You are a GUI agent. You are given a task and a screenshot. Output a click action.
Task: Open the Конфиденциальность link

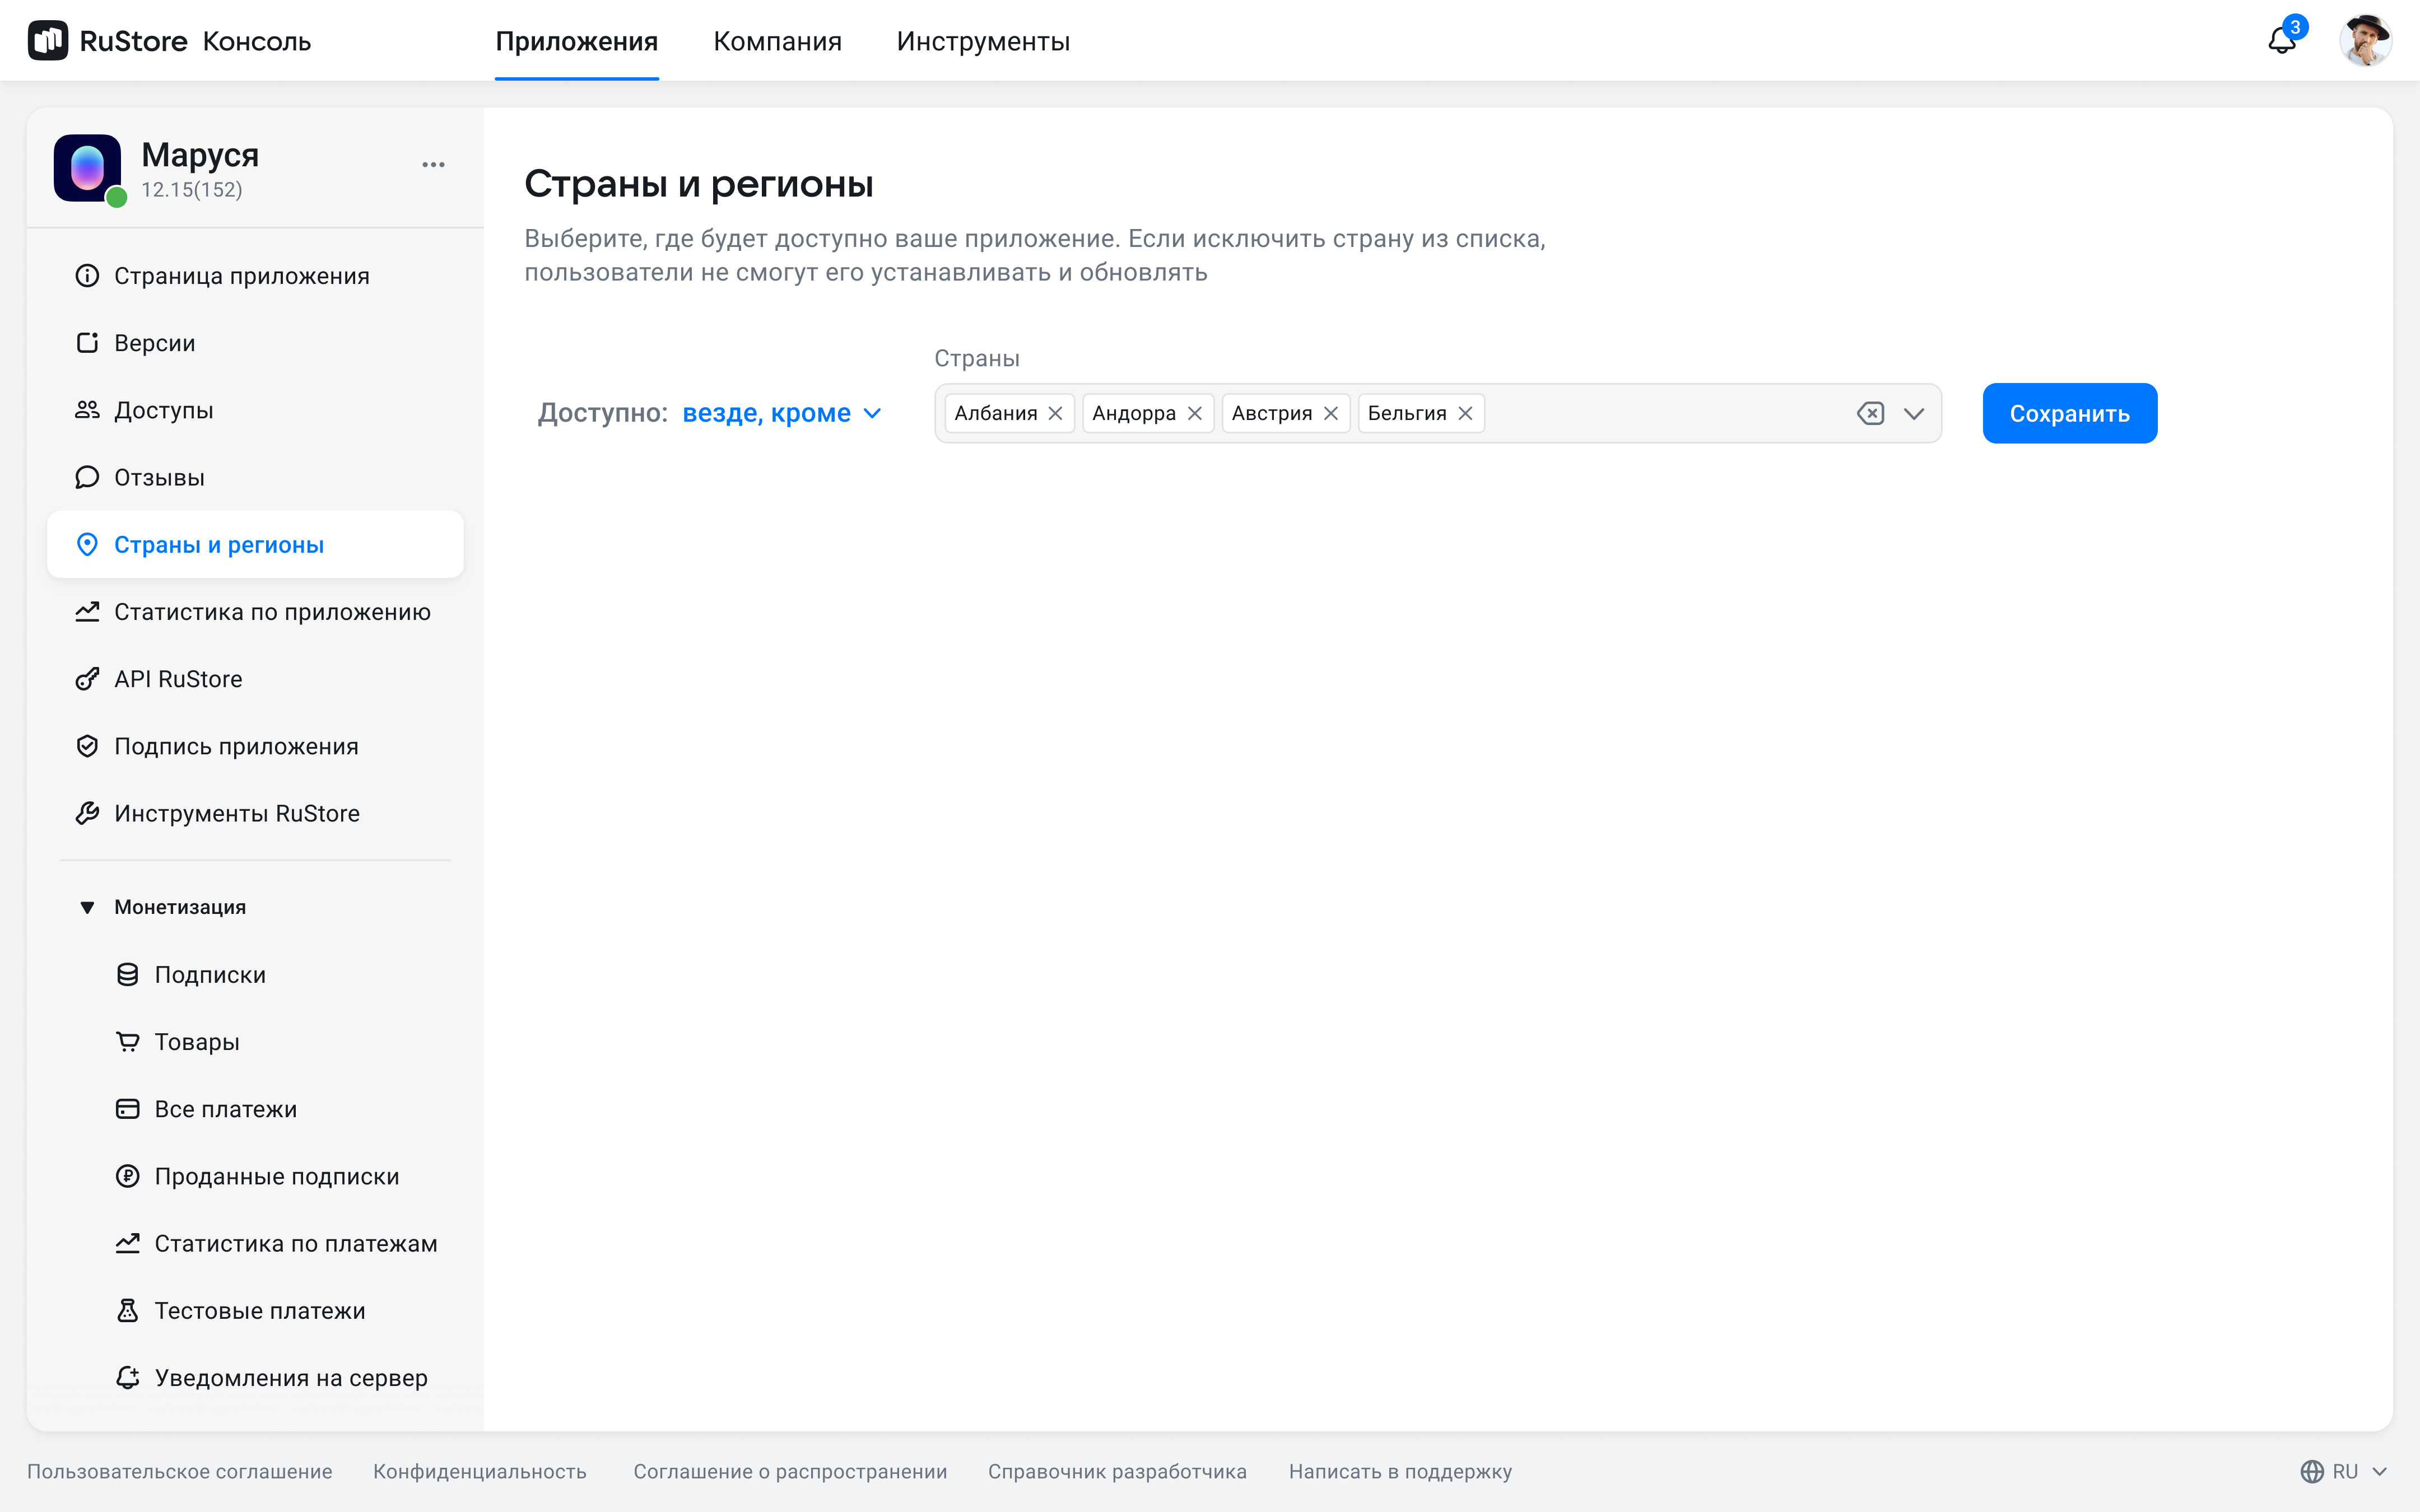coord(480,1472)
